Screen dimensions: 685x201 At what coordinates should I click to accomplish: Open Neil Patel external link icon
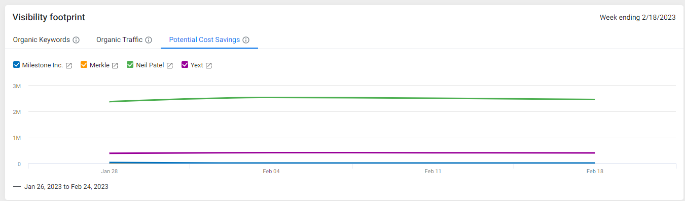click(170, 65)
